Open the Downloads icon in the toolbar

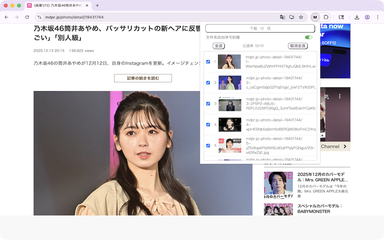(357, 17)
